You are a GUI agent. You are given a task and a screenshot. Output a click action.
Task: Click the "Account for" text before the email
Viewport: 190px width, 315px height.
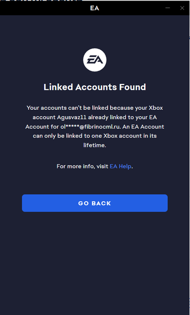click(x=41, y=127)
